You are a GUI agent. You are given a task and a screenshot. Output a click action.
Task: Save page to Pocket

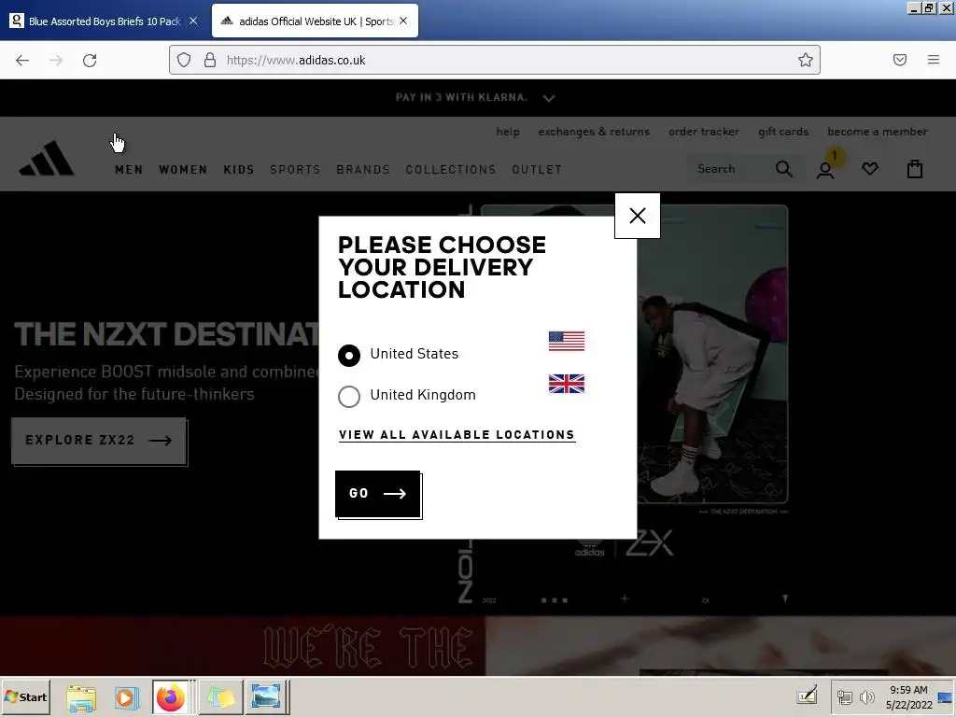click(900, 60)
